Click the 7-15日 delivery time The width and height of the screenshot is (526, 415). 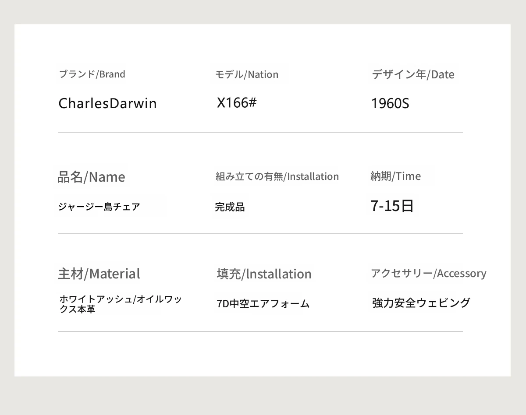392,205
